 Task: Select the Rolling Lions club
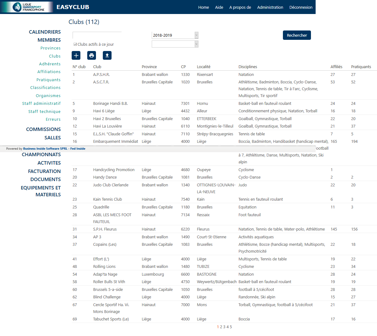tap(104, 266)
